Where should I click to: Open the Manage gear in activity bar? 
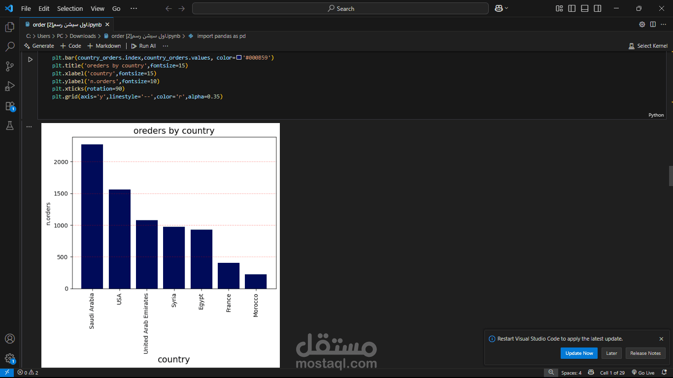tap(10, 358)
